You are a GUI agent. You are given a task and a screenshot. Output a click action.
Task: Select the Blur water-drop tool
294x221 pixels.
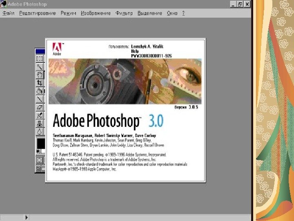tap(40, 131)
